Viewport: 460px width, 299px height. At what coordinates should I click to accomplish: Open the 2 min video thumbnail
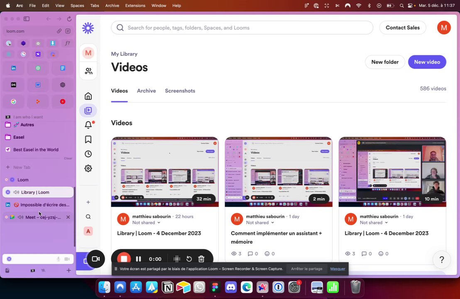point(279,172)
